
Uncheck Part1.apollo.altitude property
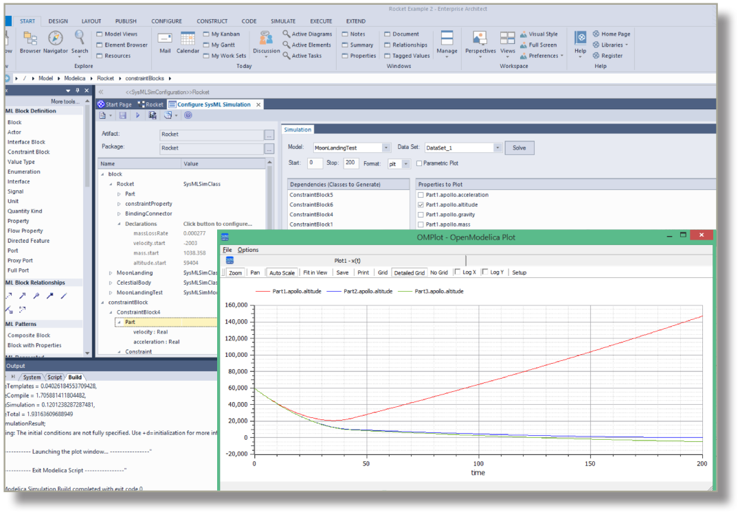click(421, 205)
